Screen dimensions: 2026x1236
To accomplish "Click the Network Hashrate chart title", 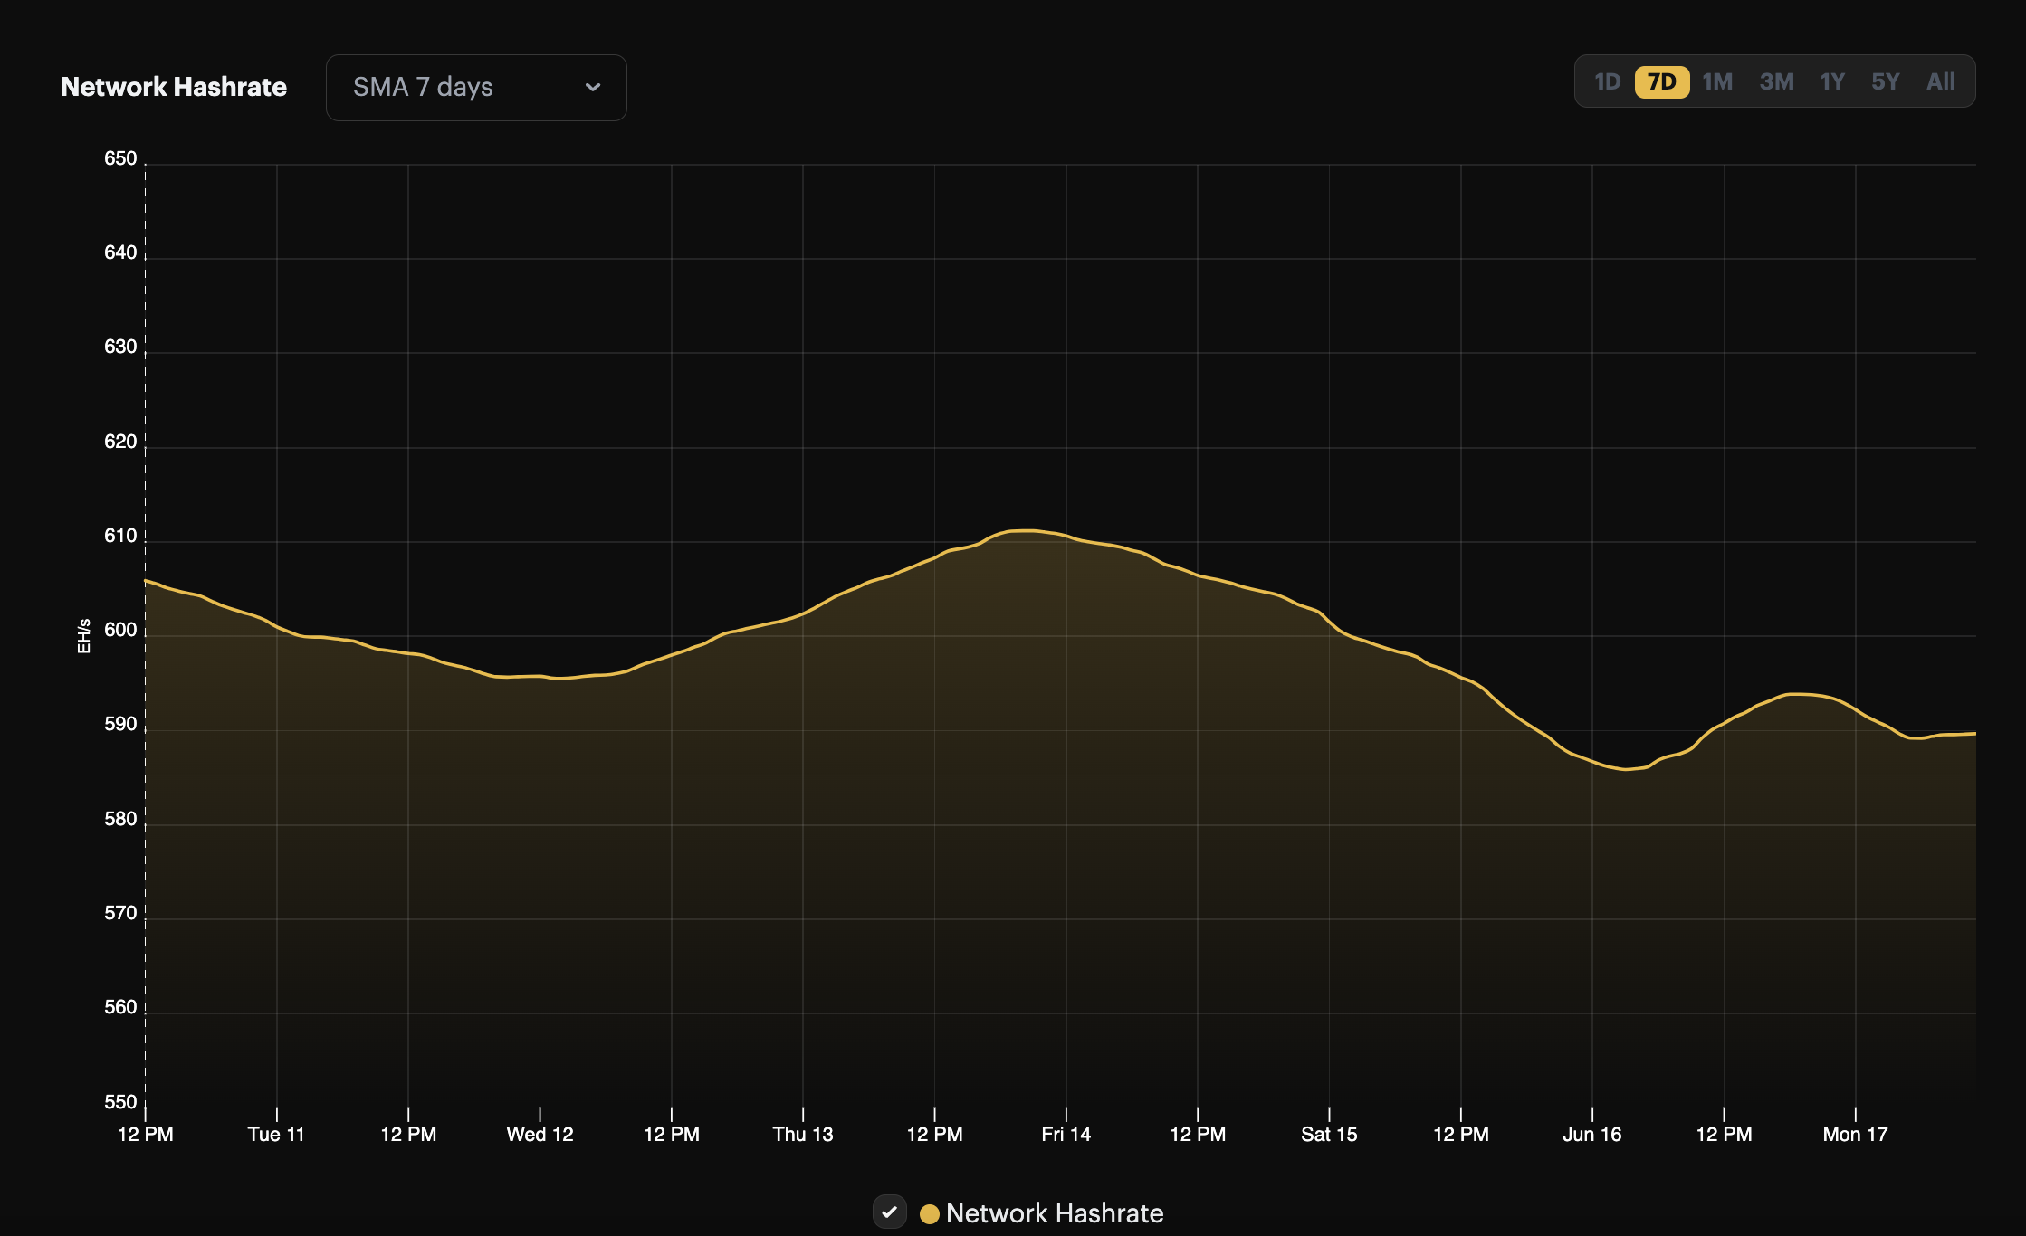I will 173,87.
